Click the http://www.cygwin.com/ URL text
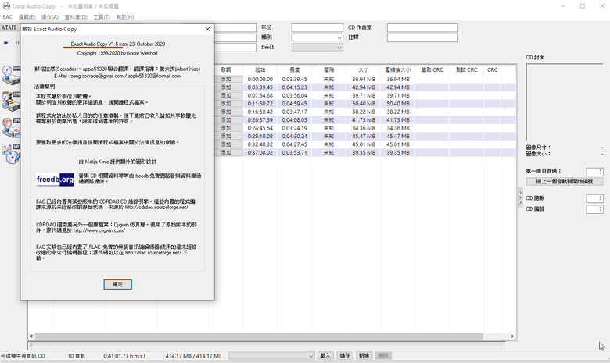The image size is (610, 363). point(99,230)
